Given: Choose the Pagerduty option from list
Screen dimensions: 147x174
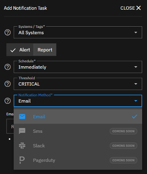Looking at the screenshot, I should tap(78, 160).
